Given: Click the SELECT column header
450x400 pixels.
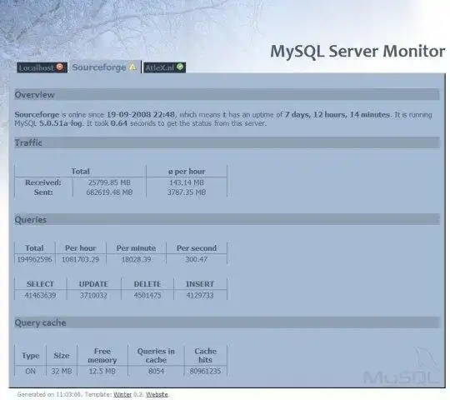Looking at the screenshot, I should pyautogui.click(x=40, y=284).
